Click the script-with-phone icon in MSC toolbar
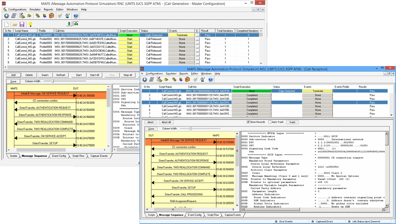 (x=159, y=80)
